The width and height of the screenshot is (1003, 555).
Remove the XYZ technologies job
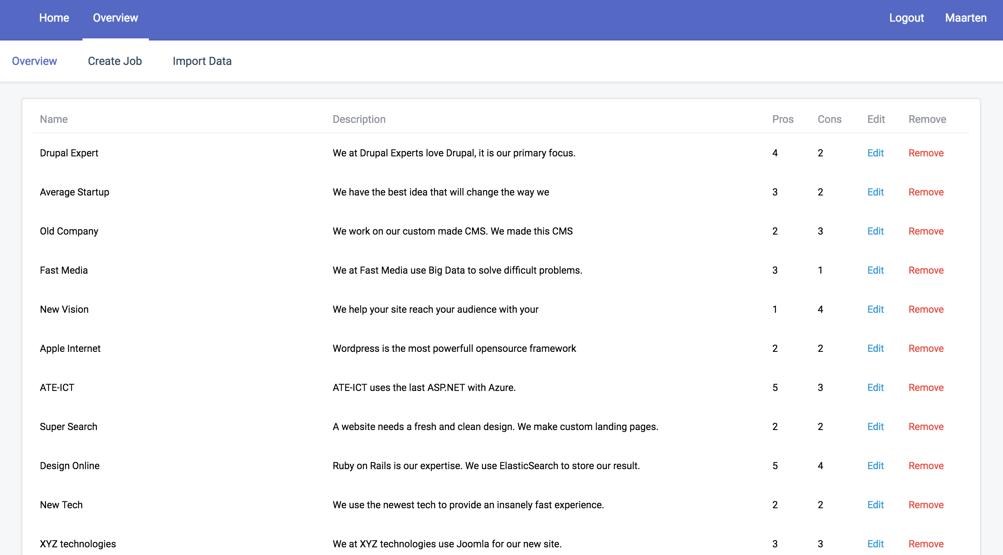point(925,544)
